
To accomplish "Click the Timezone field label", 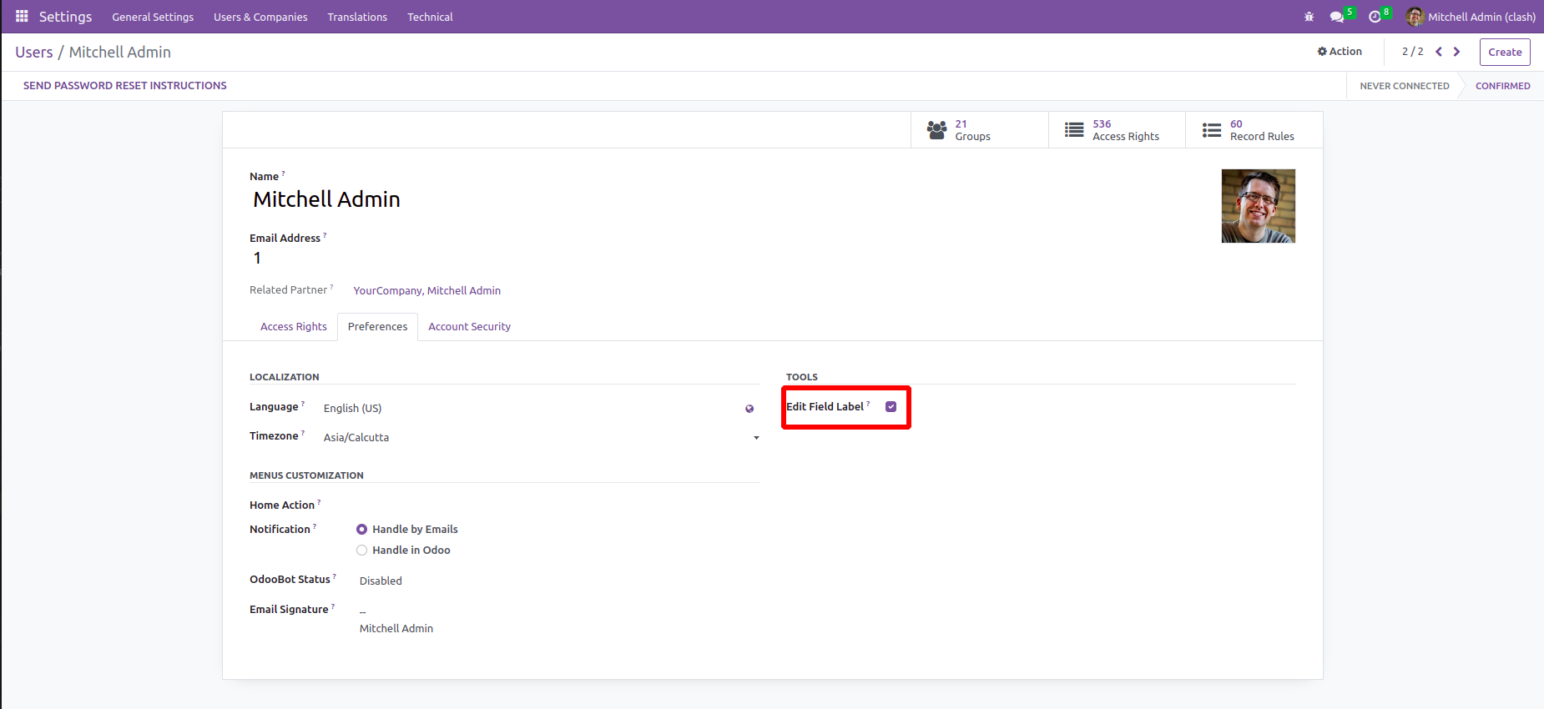I will (x=274, y=436).
